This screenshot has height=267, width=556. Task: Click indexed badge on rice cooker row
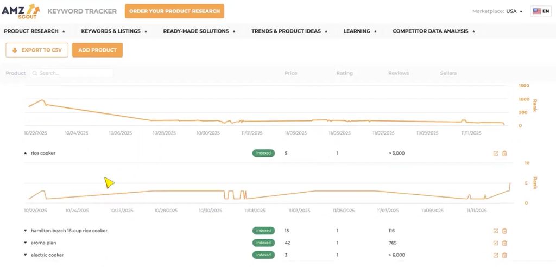[263, 154]
